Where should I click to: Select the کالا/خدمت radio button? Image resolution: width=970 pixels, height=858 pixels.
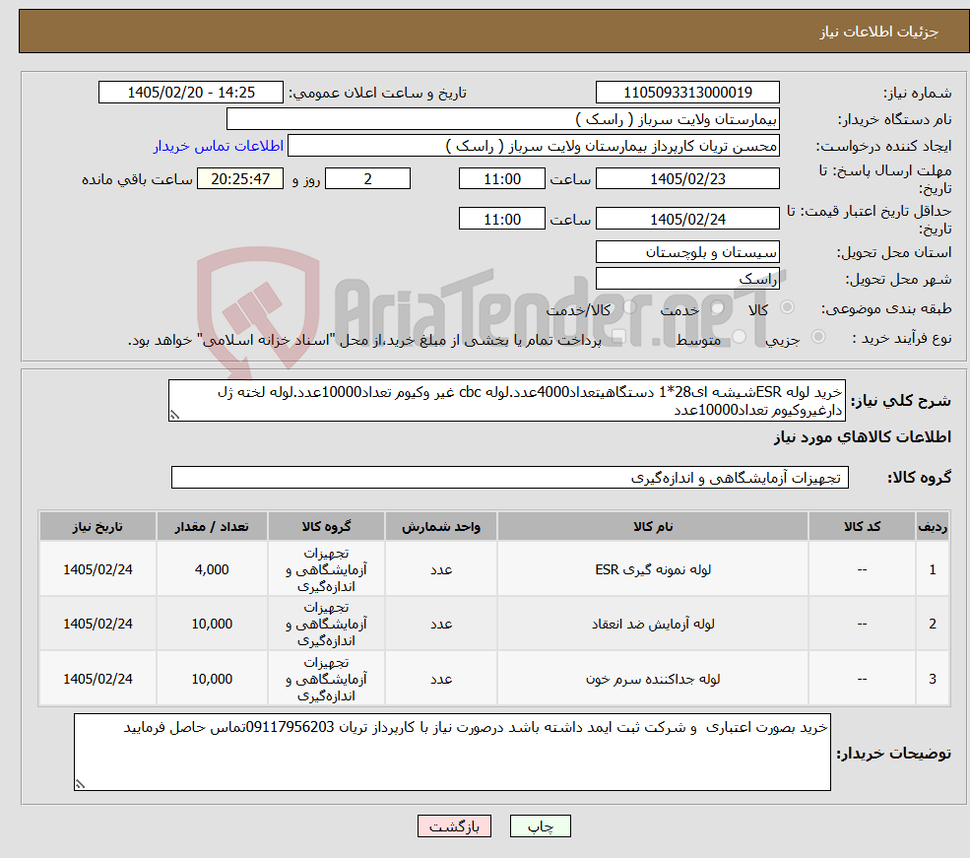pyautogui.click(x=629, y=307)
